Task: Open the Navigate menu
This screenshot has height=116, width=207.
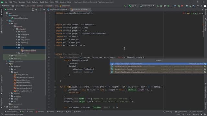Action: click(22, 2)
